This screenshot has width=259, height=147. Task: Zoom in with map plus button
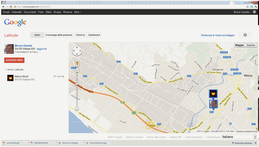[x=77, y=70]
